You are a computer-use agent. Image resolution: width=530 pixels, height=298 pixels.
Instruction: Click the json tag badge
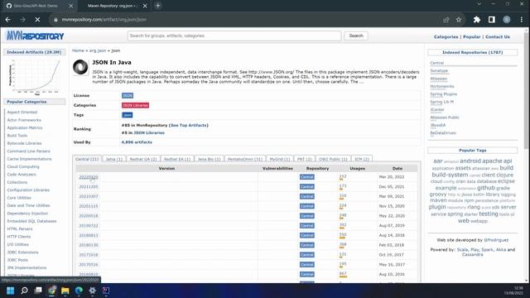click(x=127, y=115)
